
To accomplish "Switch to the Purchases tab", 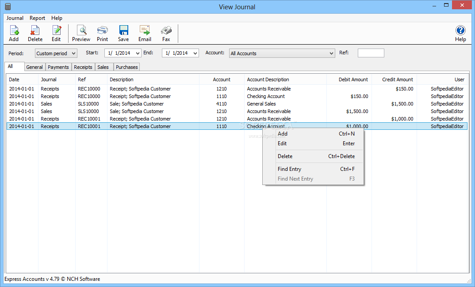I will [126, 67].
